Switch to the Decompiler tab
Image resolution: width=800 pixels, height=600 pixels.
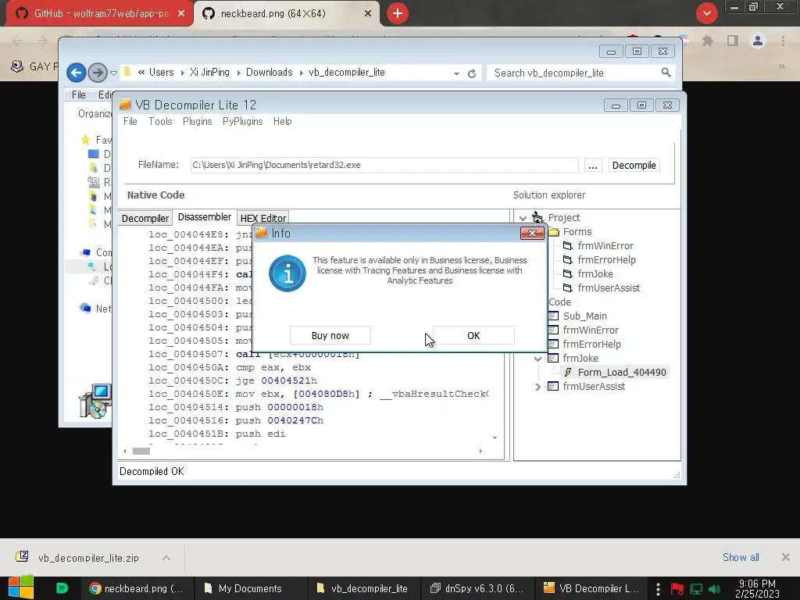pos(145,218)
